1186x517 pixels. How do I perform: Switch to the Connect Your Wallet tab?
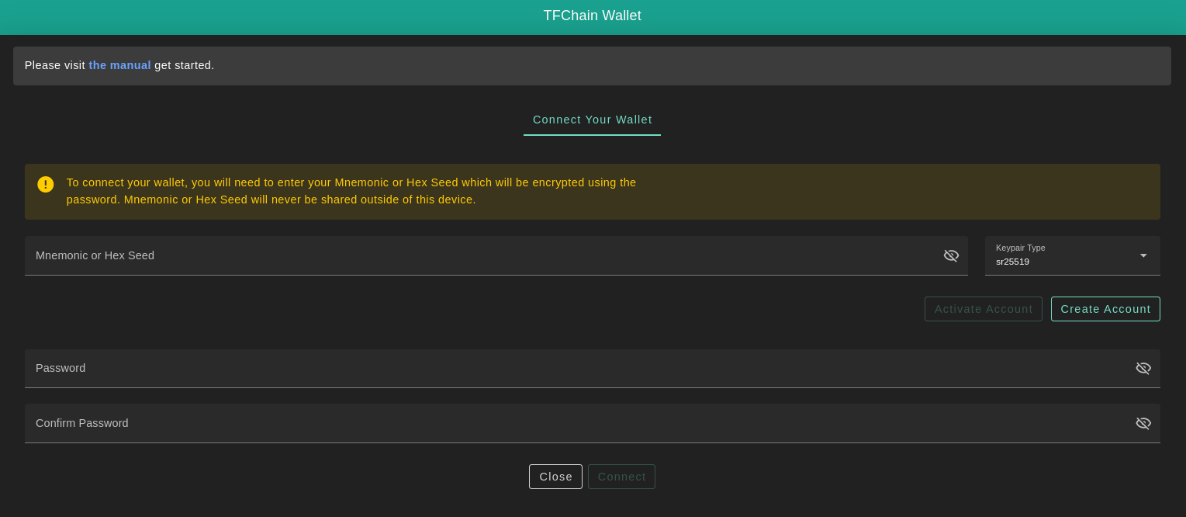pyautogui.click(x=592, y=120)
